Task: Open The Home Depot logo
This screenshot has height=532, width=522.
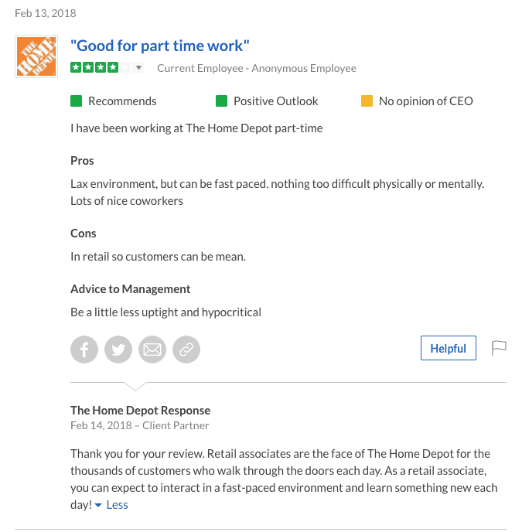Action: click(36, 56)
